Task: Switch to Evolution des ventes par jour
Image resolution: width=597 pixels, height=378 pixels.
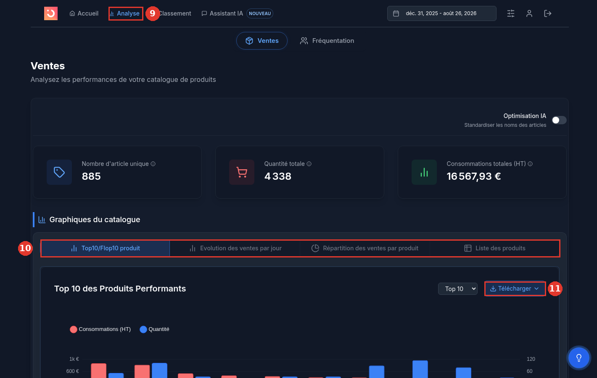Action: click(x=235, y=248)
